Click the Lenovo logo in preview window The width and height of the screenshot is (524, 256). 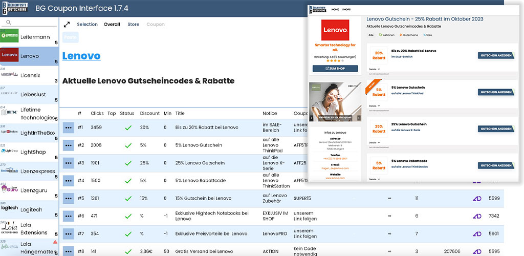[x=335, y=30]
